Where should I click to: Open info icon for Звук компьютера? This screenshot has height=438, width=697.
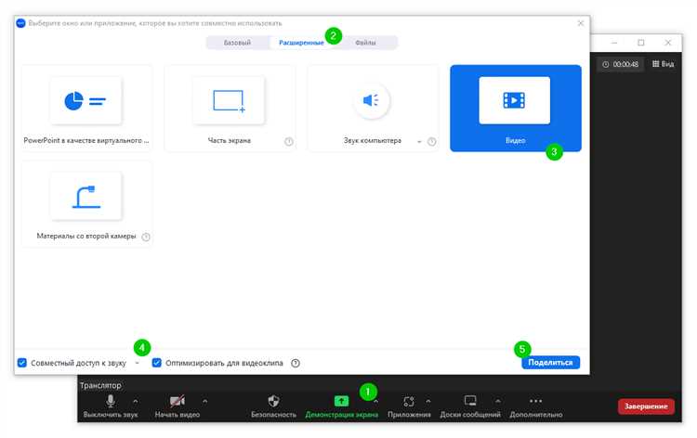[431, 142]
